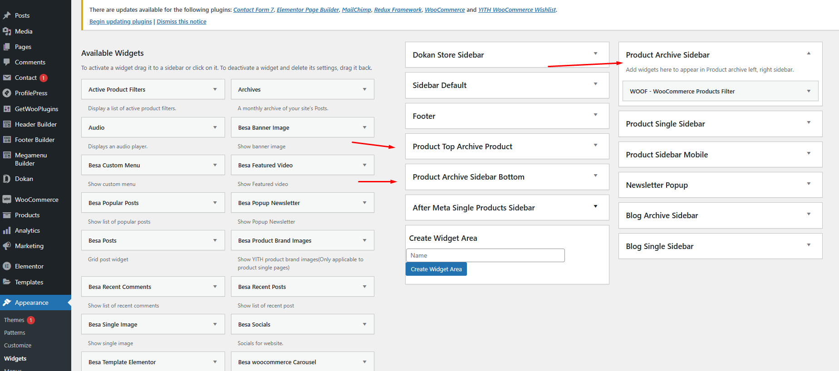Click the Dokan icon in sidebar
Screen dimensions: 839x371
(7, 179)
